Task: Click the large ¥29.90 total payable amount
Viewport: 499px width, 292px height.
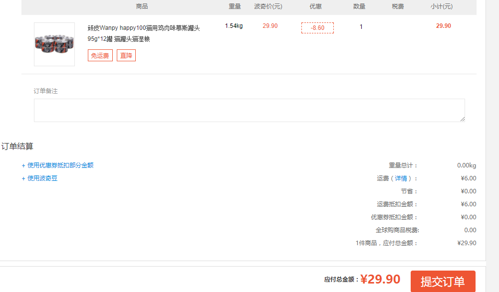Action: tap(380, 280)
